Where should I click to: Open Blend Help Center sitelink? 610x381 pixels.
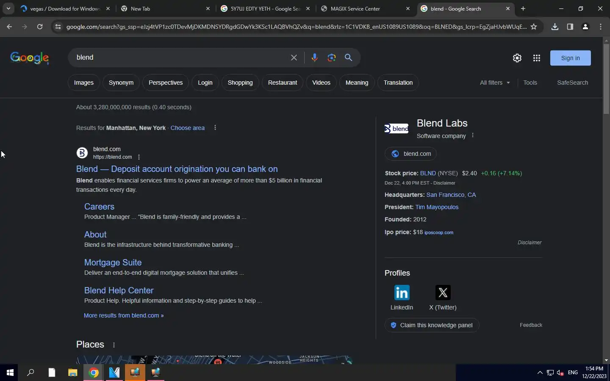coord(119,290)
